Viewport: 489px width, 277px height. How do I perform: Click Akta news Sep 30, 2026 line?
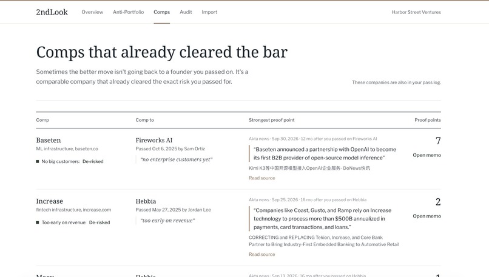click(313, 139)
